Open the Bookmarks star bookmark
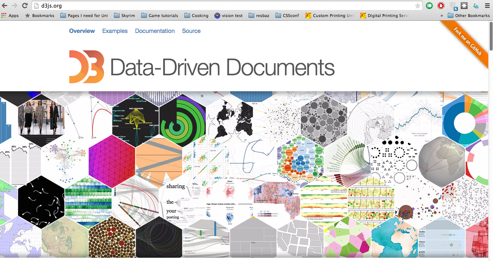 click(x=40, y=16)
